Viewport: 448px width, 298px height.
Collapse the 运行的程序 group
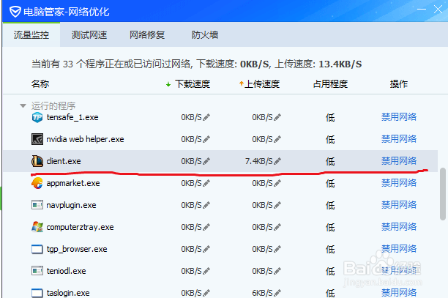click(23, 105)
